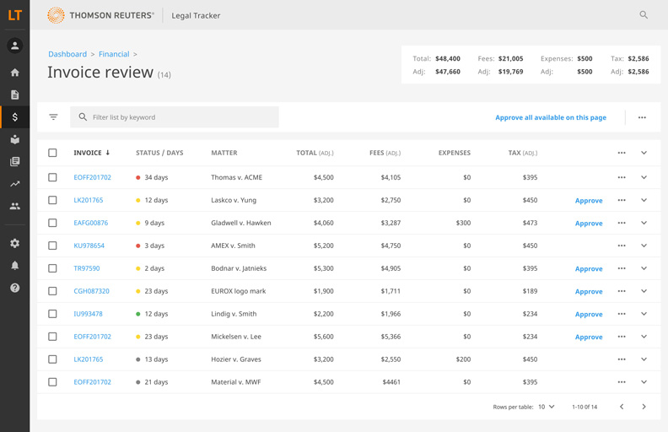This screenshot has width=668, height=432.
Task: Click the notifications bell icon
Action: (x=14, y=266)
